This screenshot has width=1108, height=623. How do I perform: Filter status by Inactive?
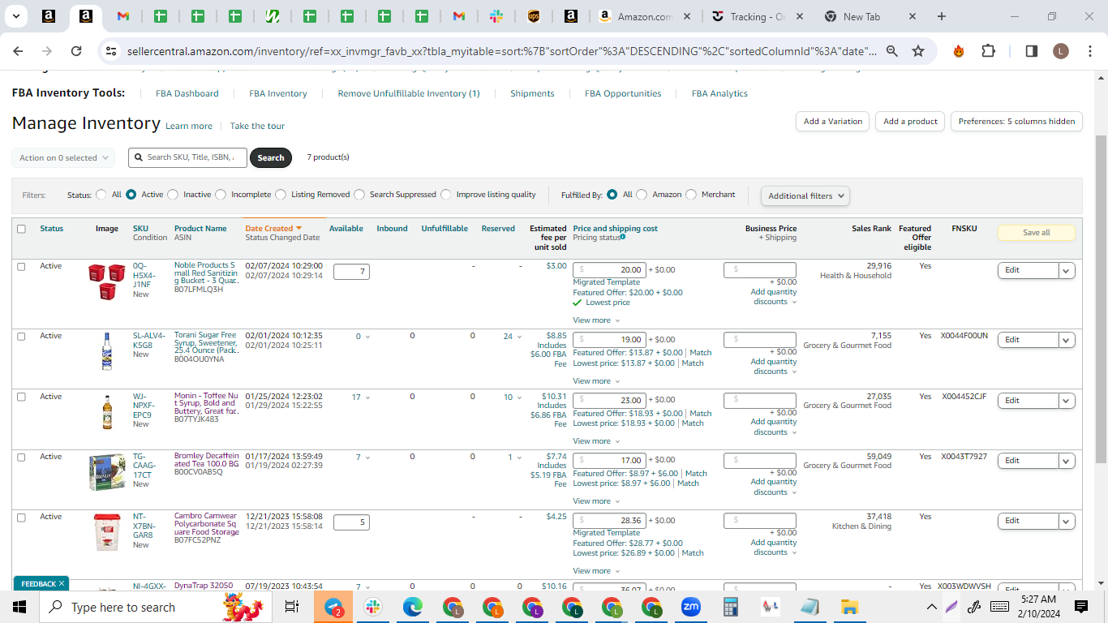pyautogui.click(x=173, y=195)
